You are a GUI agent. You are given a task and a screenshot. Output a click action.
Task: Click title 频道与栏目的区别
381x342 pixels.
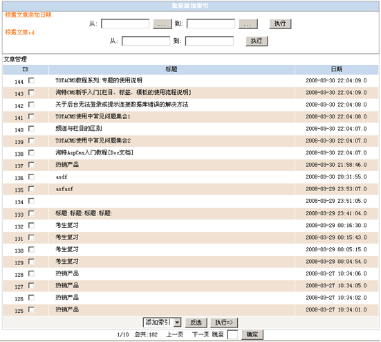click(x=79, y=129)
